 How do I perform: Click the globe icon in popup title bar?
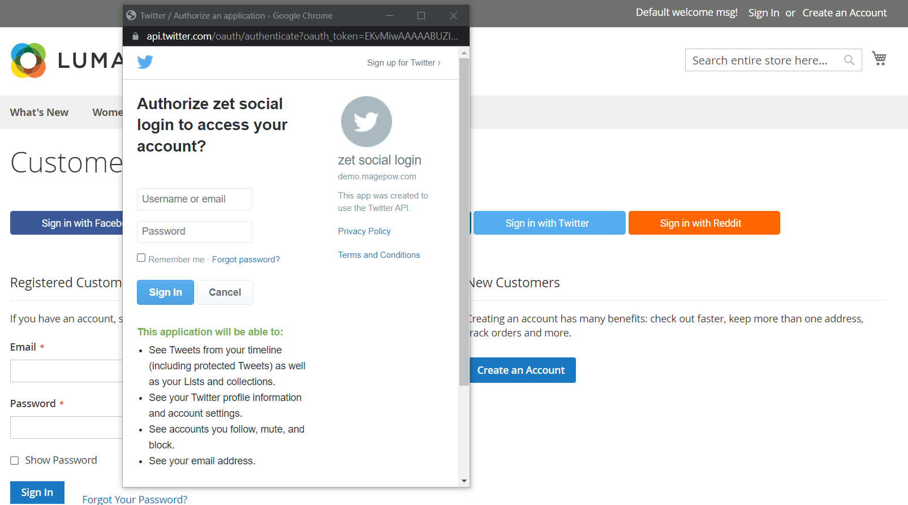(131, 15)
